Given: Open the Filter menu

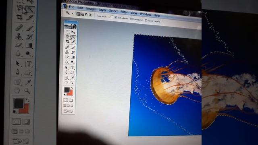Looking at the screenshot, I should pyautogui.click(x=124, y=12).
